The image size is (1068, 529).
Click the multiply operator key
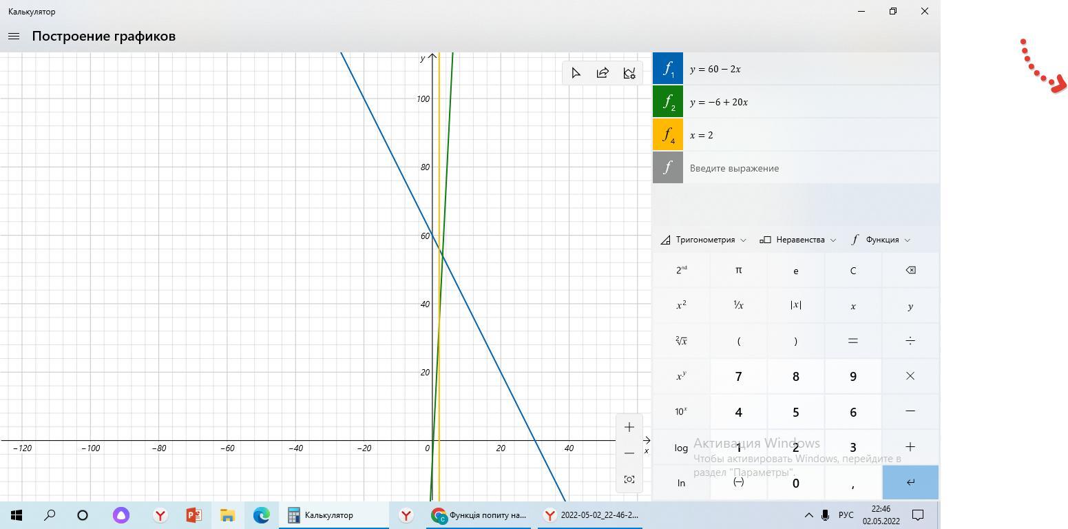[x=910, y=376]
